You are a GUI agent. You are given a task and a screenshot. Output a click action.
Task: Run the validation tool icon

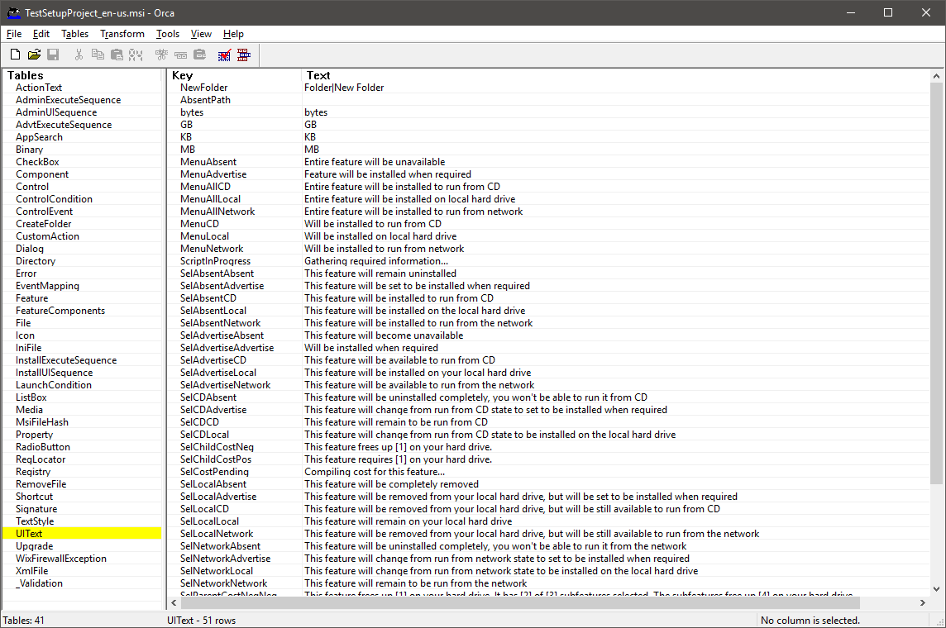(224, 54)
